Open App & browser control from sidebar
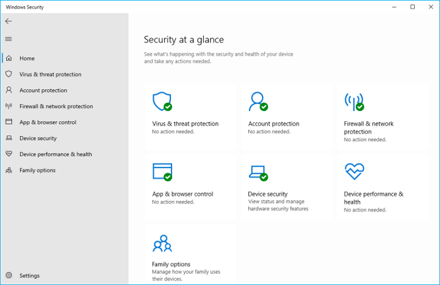440x285 pixels. coord(48,122)
